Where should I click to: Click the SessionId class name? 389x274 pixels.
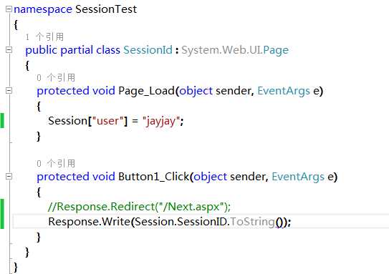(x=148, y=50)
